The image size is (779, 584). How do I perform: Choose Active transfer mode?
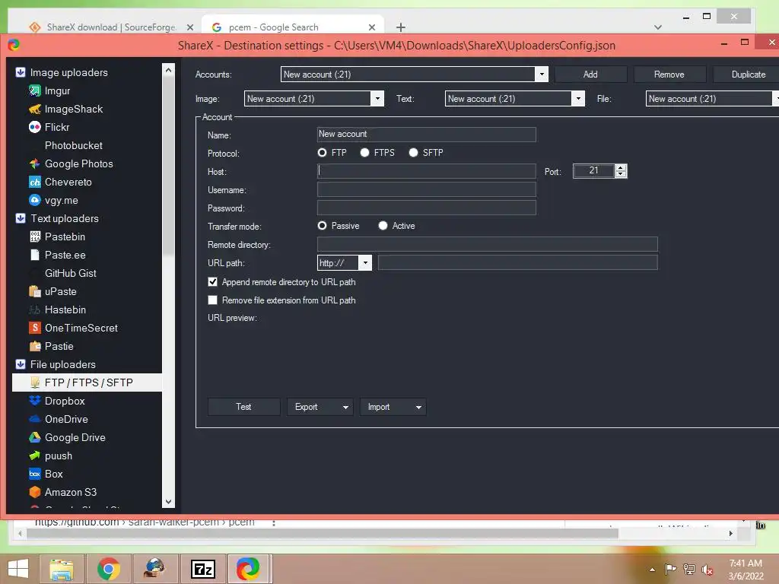[383, 225]
